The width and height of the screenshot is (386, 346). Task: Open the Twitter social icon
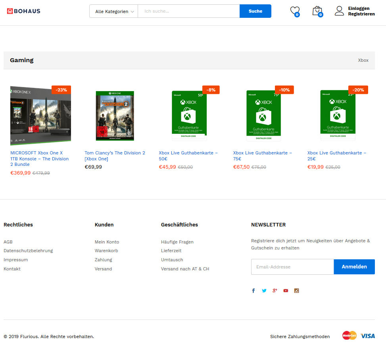pyautogui.click(x=264, y=291)
